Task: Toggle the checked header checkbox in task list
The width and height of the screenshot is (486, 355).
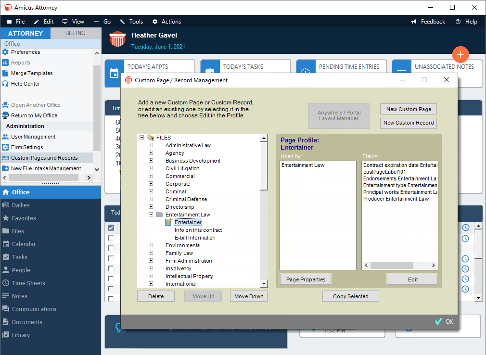Action: pos(111,228)
